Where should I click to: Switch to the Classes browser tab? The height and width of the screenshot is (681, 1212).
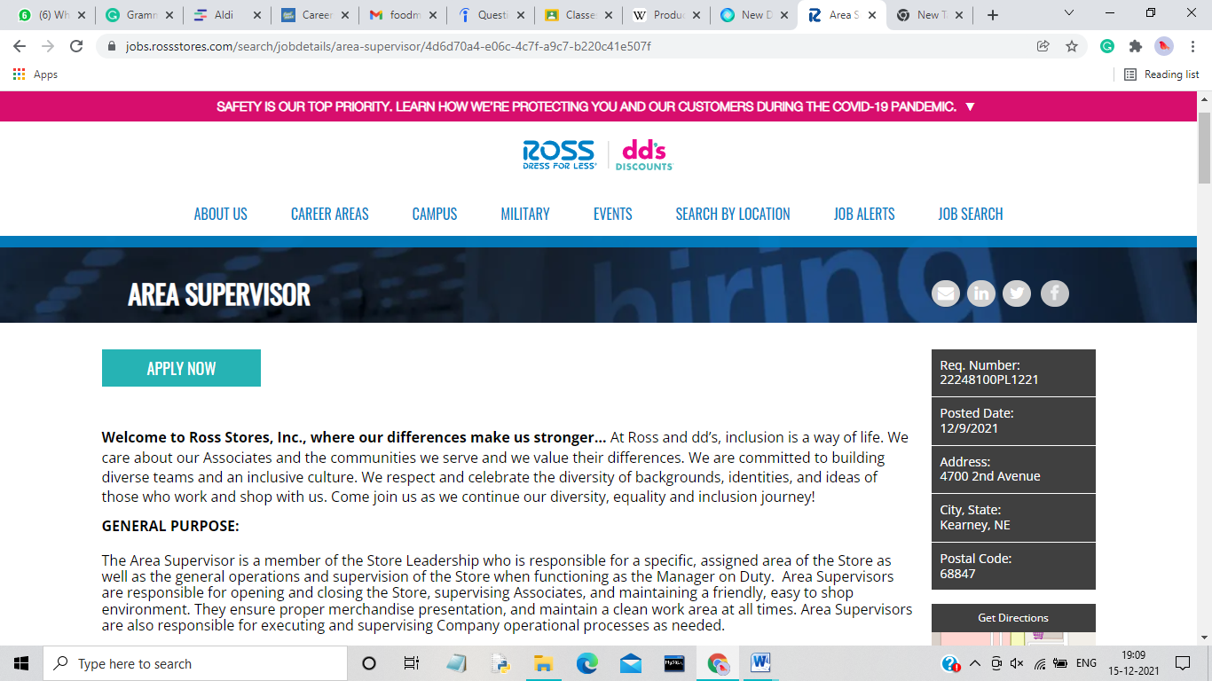pos(578,15)
